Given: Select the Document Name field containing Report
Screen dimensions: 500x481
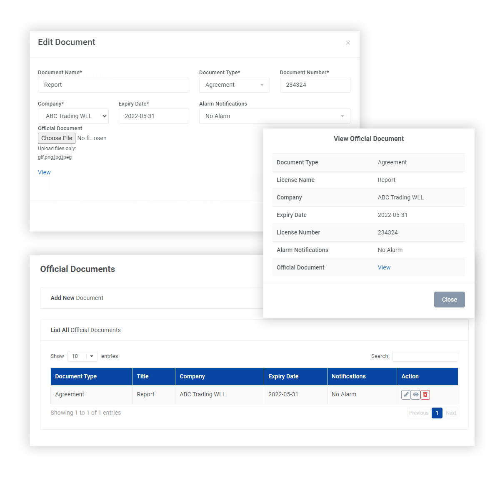Looking at the screenshot, I should click(x=113, y=85).
